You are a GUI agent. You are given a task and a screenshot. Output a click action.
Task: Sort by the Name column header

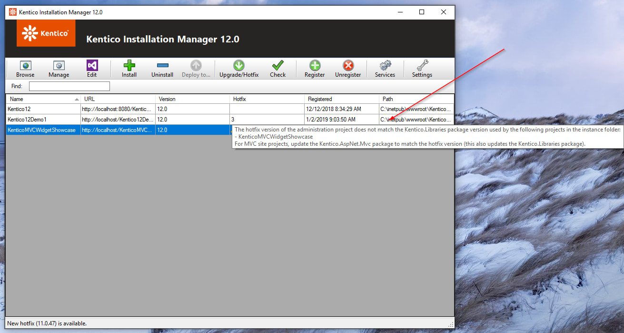(x=43, y=99)
